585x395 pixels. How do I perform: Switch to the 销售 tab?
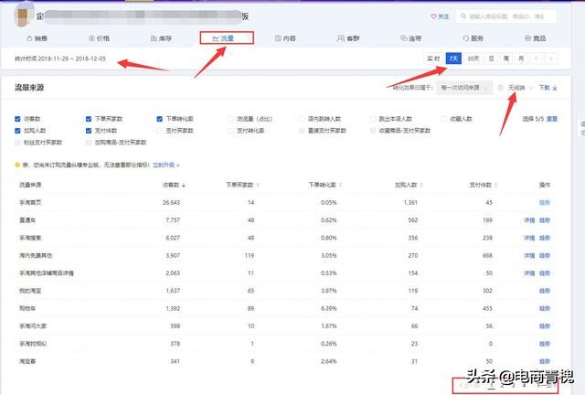coord(37,38)
